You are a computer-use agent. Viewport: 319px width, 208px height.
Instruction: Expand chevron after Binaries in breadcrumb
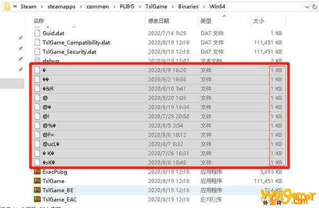pyautogui.click(x=204, y=6)
